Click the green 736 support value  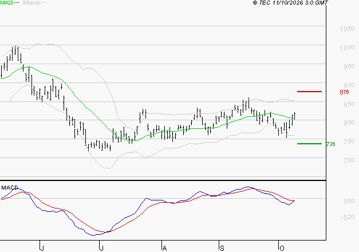pyautogui.click(x=330, y=144)
